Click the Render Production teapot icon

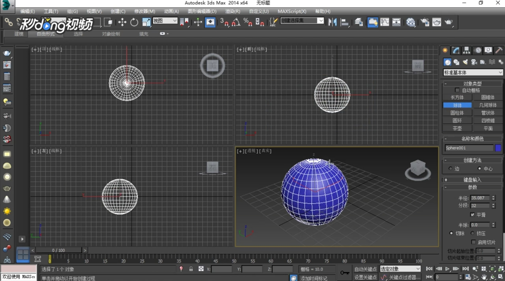pyautogui.click(x=449, y=22)
